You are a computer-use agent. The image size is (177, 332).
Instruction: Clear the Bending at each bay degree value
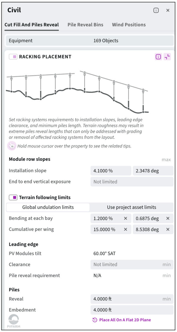pos(168,218)
